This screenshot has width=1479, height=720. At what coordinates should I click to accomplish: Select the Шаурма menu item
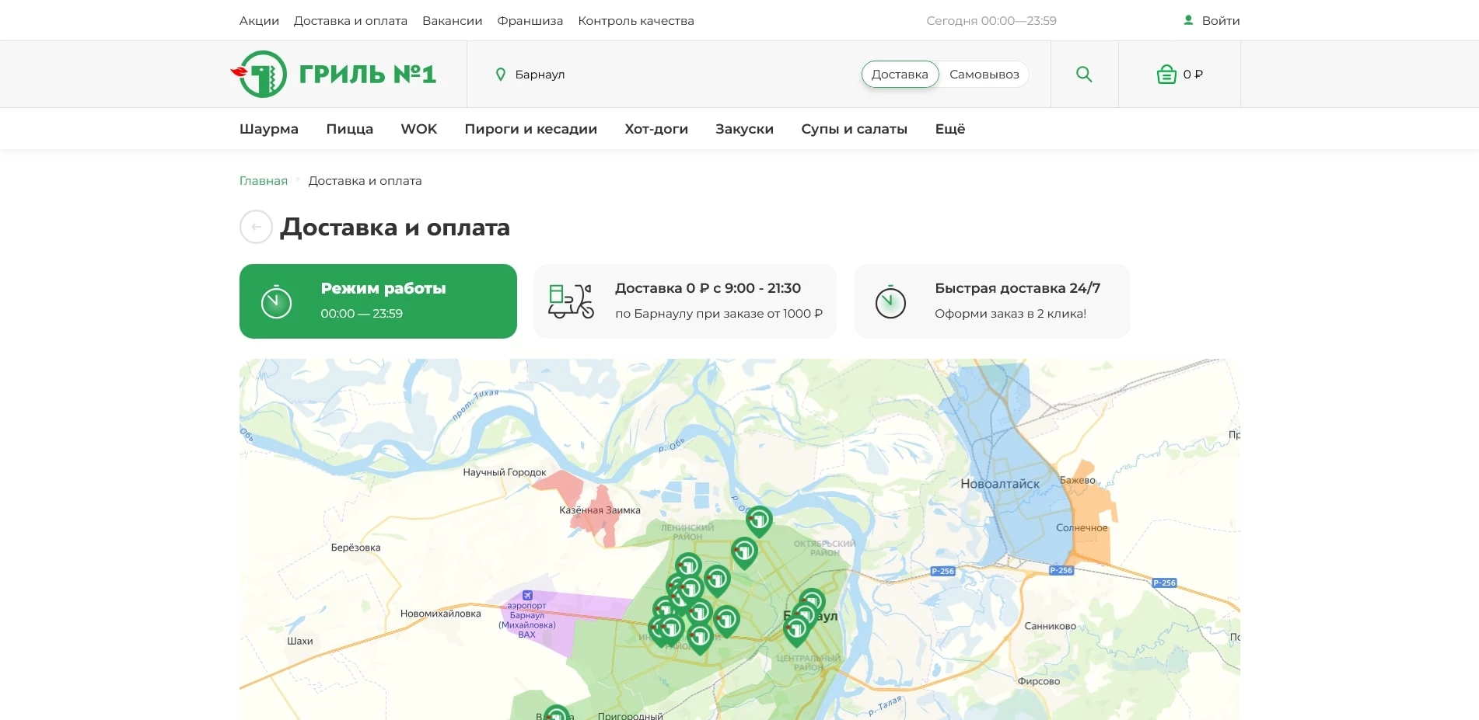(268, 129)
